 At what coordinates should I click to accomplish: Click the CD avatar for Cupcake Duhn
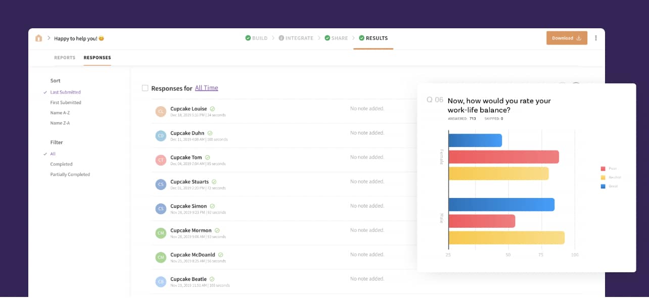[161, 136]
